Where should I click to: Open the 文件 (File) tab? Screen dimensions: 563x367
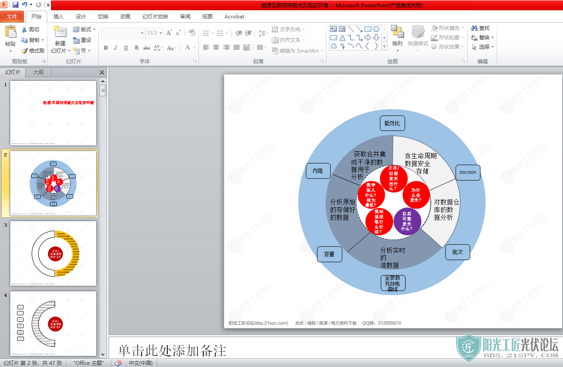12,16
